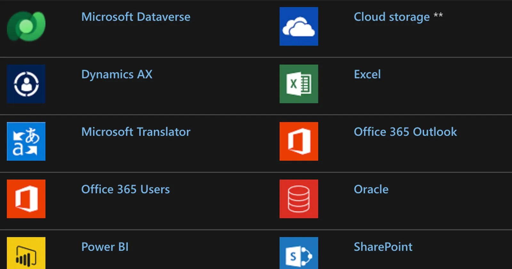Open the Microsoft Translator link
Screen dimensions: 512x269
tap(136, 132)
